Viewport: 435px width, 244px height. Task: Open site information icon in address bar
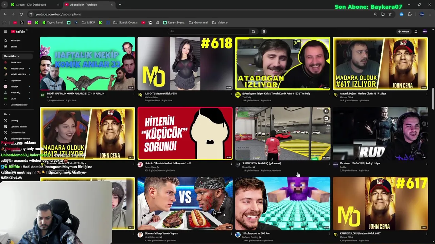coord(31,14)
